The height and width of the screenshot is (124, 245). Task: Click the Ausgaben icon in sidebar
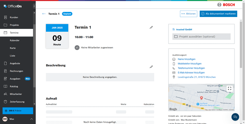[x=5, y=79]
